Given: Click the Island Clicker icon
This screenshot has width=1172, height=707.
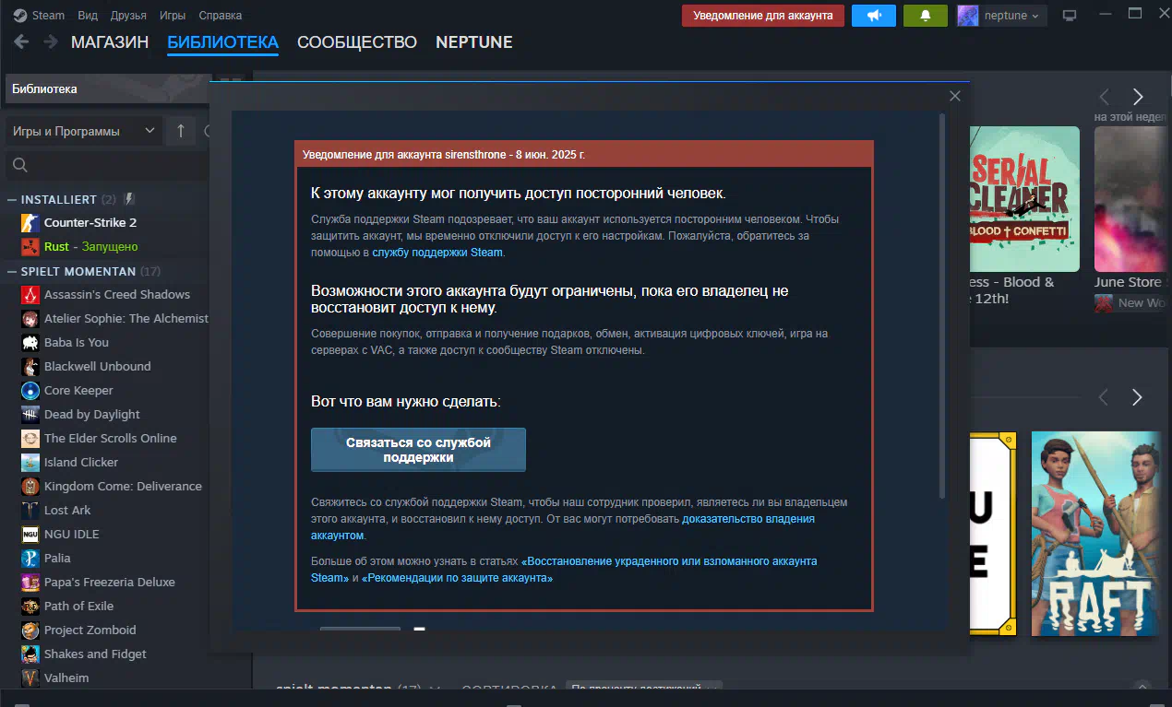Looking at the screenshot, I should click(x=30, y=463).
